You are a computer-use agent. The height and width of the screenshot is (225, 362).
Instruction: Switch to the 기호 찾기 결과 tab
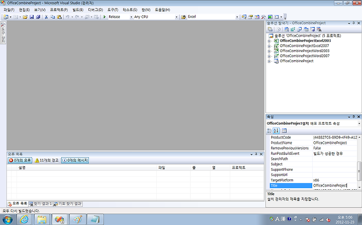(x=68, y=204)
